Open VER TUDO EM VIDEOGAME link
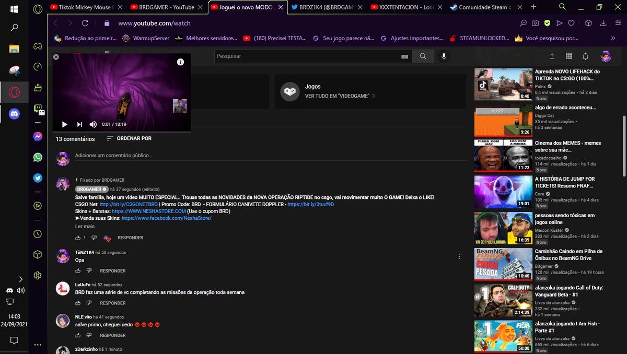This screenshot has height=354, width=627. [x=340, y=96]
